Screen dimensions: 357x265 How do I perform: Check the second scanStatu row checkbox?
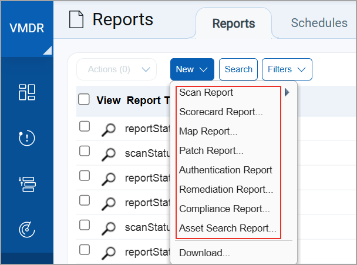click(85, 225)
